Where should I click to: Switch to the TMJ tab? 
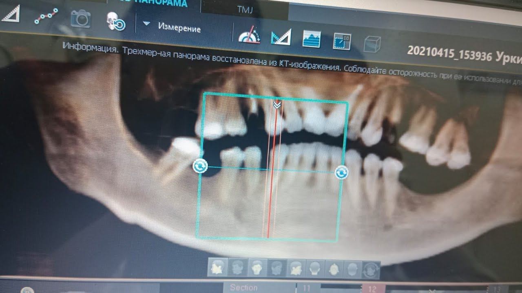pos(245,10)
